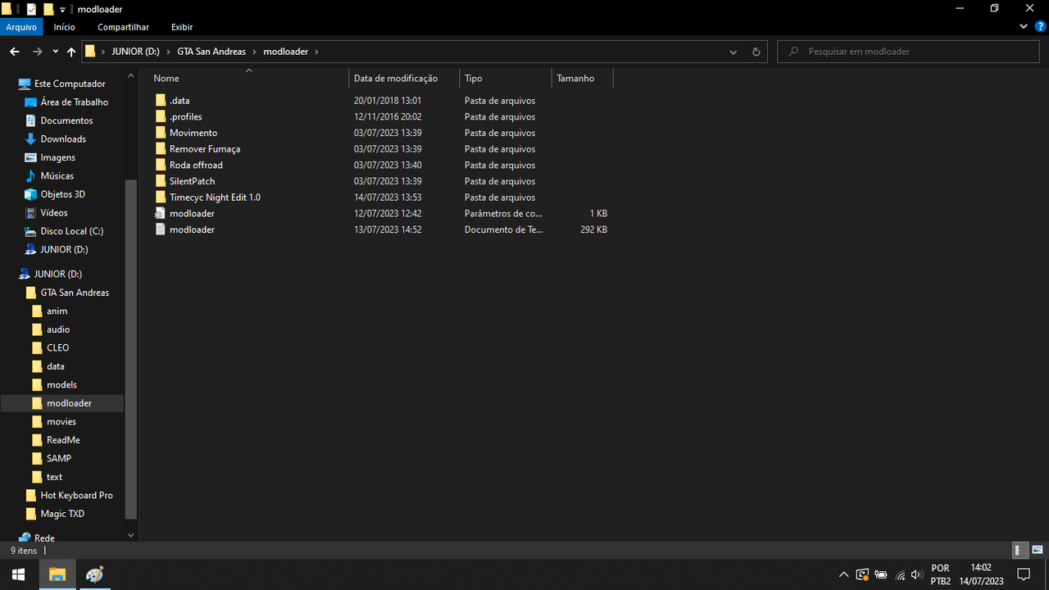Open Área de Trabalho in sidebar

(74, 102)
